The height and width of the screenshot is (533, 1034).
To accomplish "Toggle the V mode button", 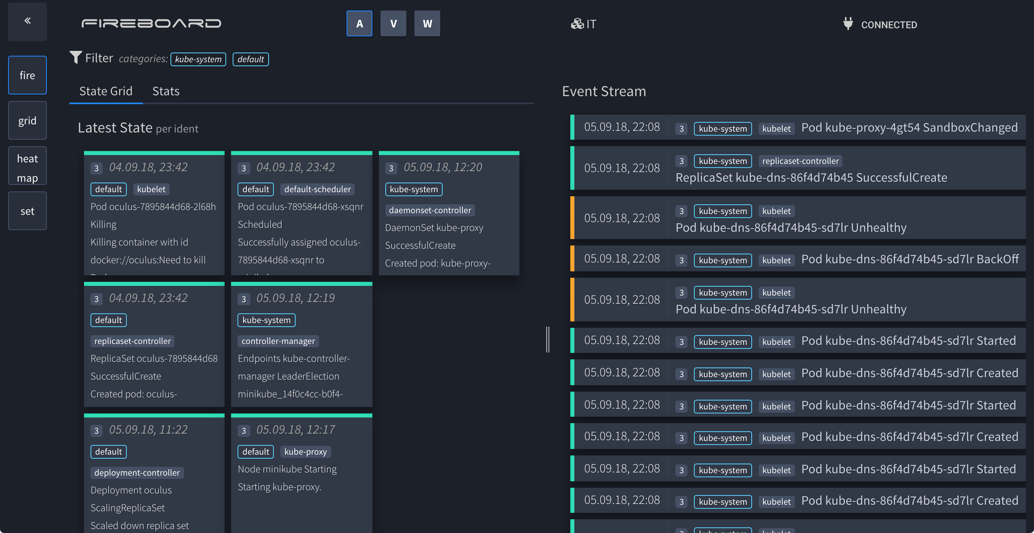I will (393, 23).
